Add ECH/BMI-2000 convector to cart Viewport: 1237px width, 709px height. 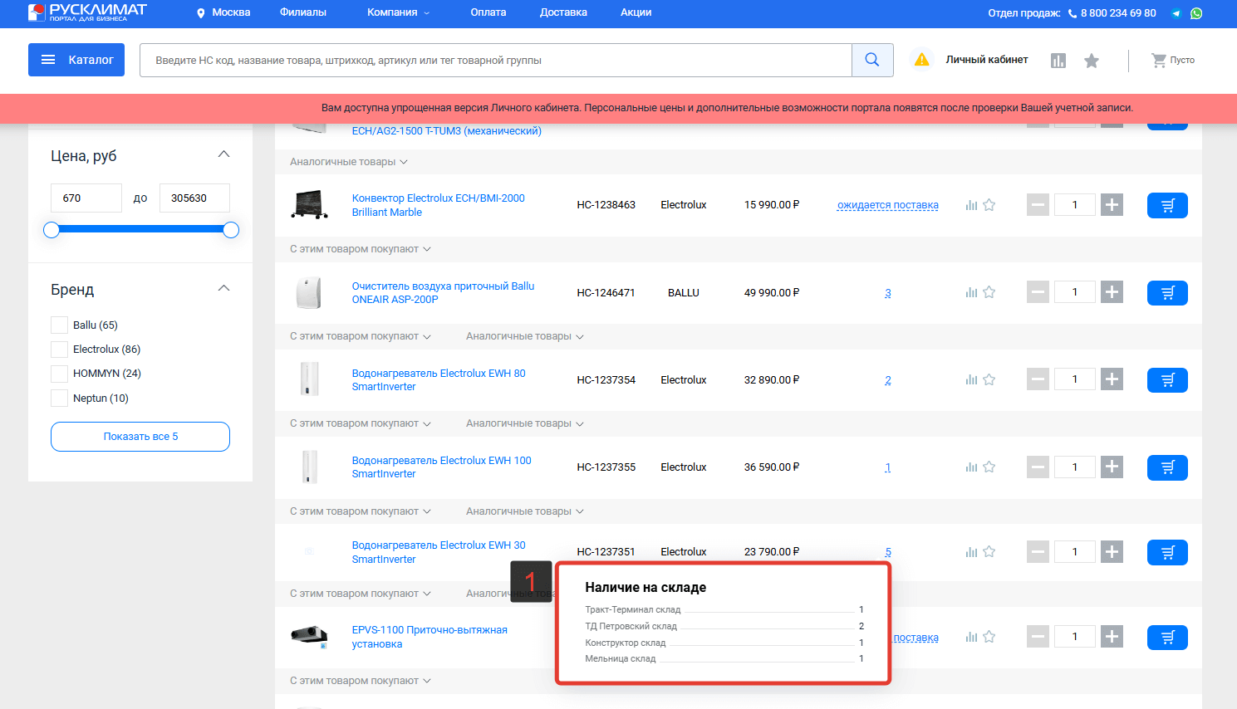pos(1167,205)
